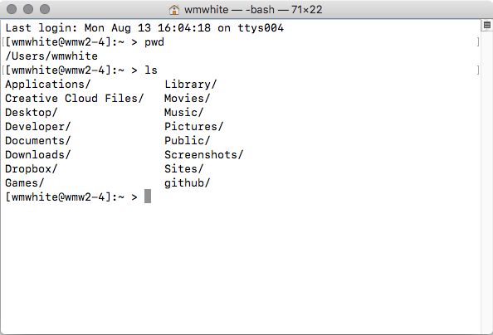This screenshot has height=335, width=493.
Task: Click the Screenshots/ directory entry
Action: [x=203, y=154]
